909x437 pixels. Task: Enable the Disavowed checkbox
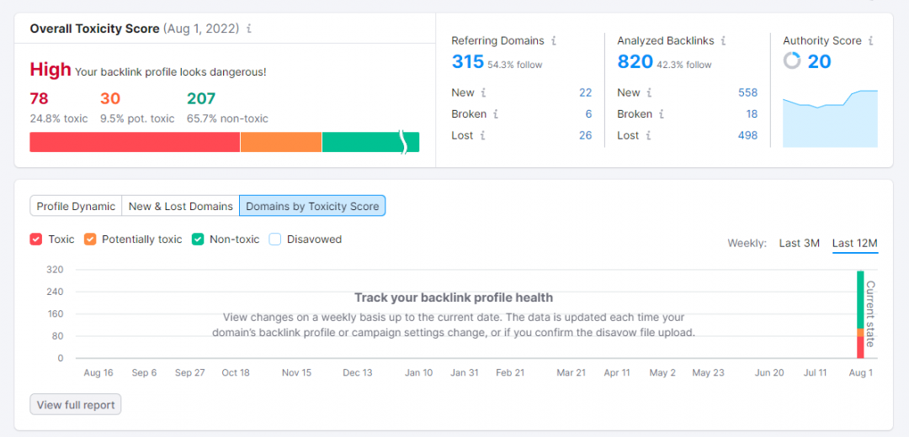click(275, 240)
